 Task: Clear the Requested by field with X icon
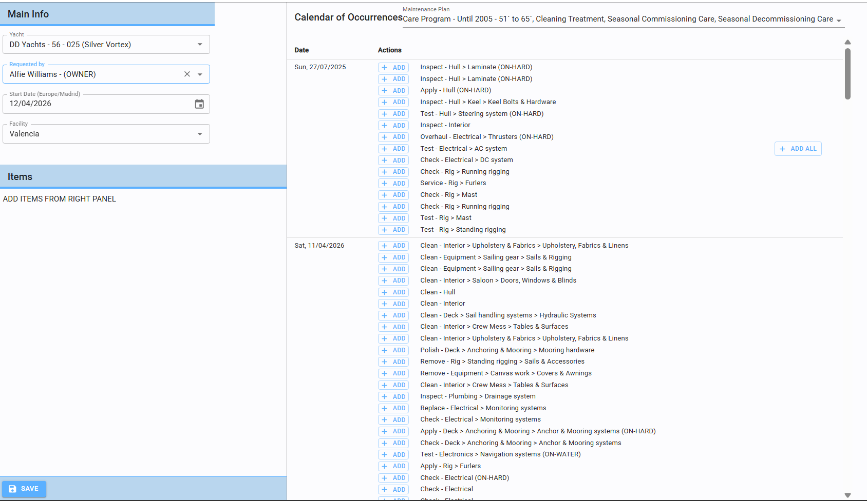click(187, 74)
